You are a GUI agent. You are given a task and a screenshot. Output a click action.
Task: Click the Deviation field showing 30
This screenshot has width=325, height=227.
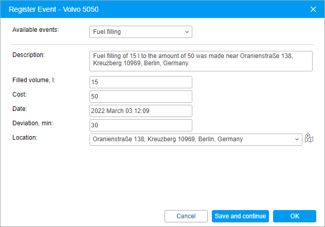pos(140,125)
